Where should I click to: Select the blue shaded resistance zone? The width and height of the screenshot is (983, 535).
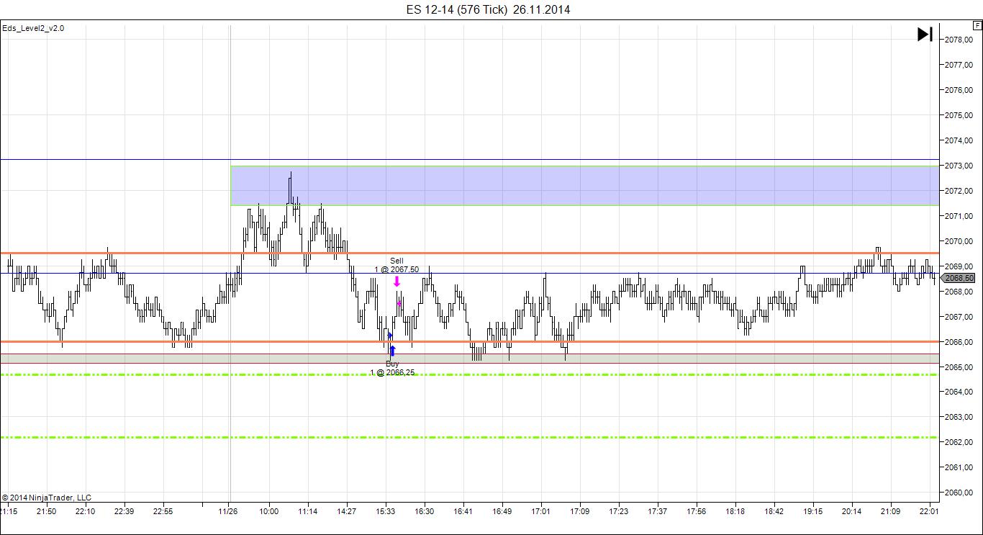[x=585, y=186]
